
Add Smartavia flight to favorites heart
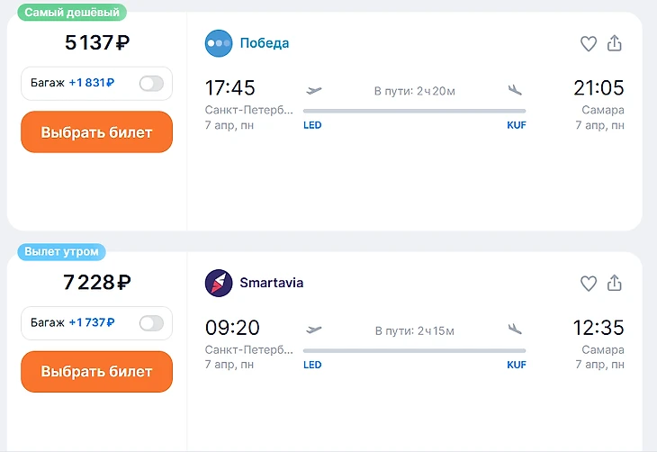point(588,284)
